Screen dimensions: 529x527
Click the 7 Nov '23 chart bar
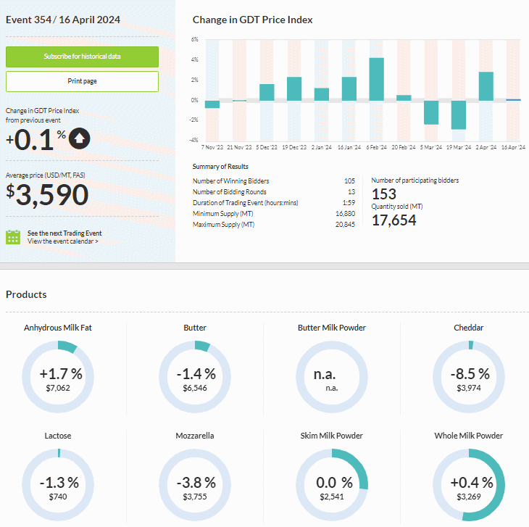(x=212, y=104)
